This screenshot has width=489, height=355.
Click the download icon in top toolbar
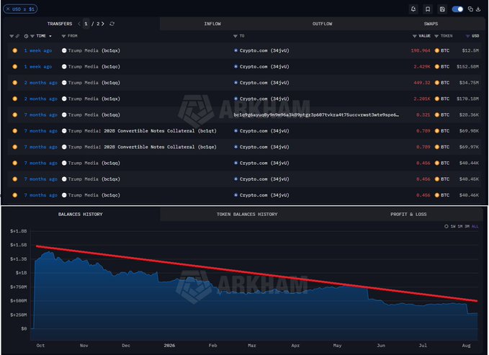478,9
